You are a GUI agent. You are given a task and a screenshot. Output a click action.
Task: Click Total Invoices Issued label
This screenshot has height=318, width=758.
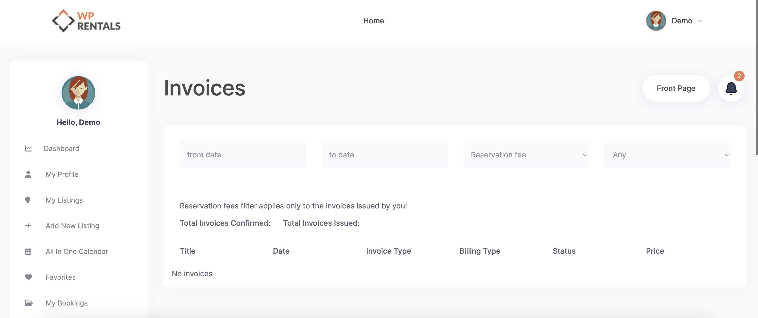tap(321, 223)
